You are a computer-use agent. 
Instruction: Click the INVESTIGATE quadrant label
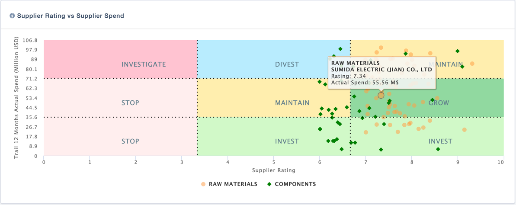tap(144, 64)
